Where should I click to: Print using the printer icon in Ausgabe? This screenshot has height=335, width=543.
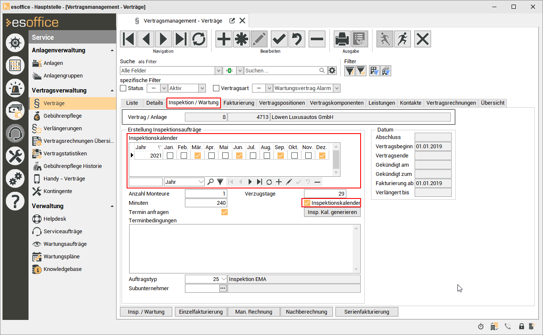342,39
